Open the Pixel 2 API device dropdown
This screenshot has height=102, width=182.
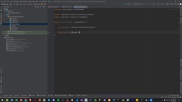139,4
